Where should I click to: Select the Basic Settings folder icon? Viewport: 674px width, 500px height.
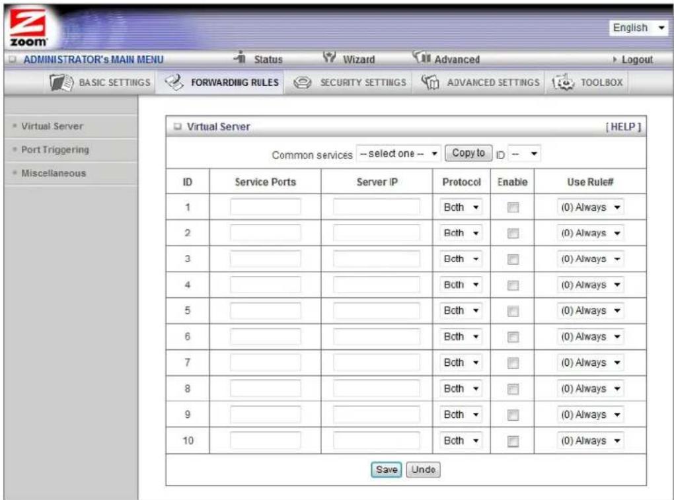click(61, 82)
